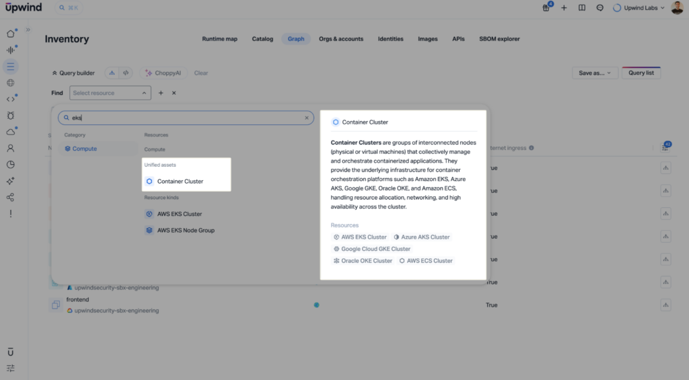Open the sparkle AI sidebar icon
Image resolution: width=689 pixels, height=380 pixels.
click(11, 181)
